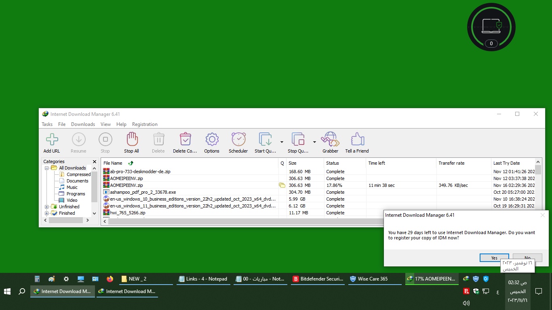Screen dimensions: 552x310
Task: Switch to Bitdefender Security taskbar window
Action: [x=318, y=279]
